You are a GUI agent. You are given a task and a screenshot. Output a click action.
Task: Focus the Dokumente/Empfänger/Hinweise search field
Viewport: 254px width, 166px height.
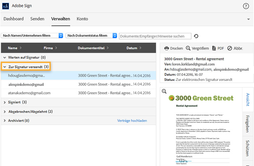(x=155, y=36)
